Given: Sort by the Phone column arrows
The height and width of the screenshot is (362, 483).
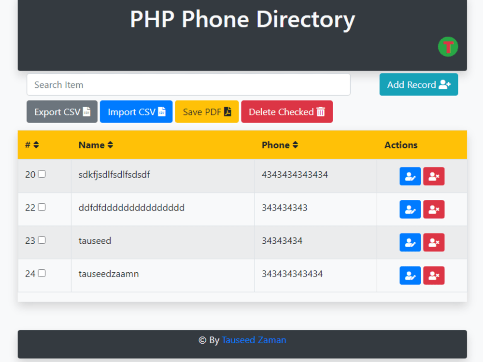Looking at the screenshot, I should point(295,145).
